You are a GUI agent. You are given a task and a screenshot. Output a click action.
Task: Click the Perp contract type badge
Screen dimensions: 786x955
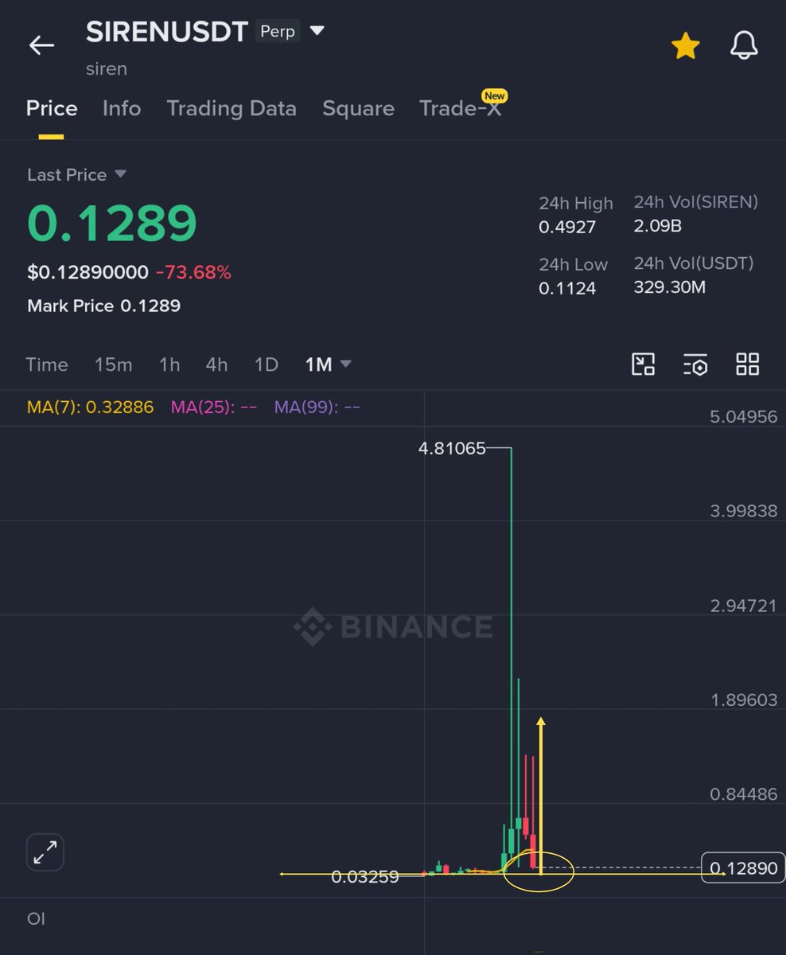[x=278, y=31]
